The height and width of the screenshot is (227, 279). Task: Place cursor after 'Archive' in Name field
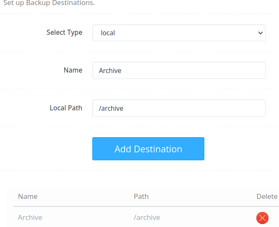point(122,70)
